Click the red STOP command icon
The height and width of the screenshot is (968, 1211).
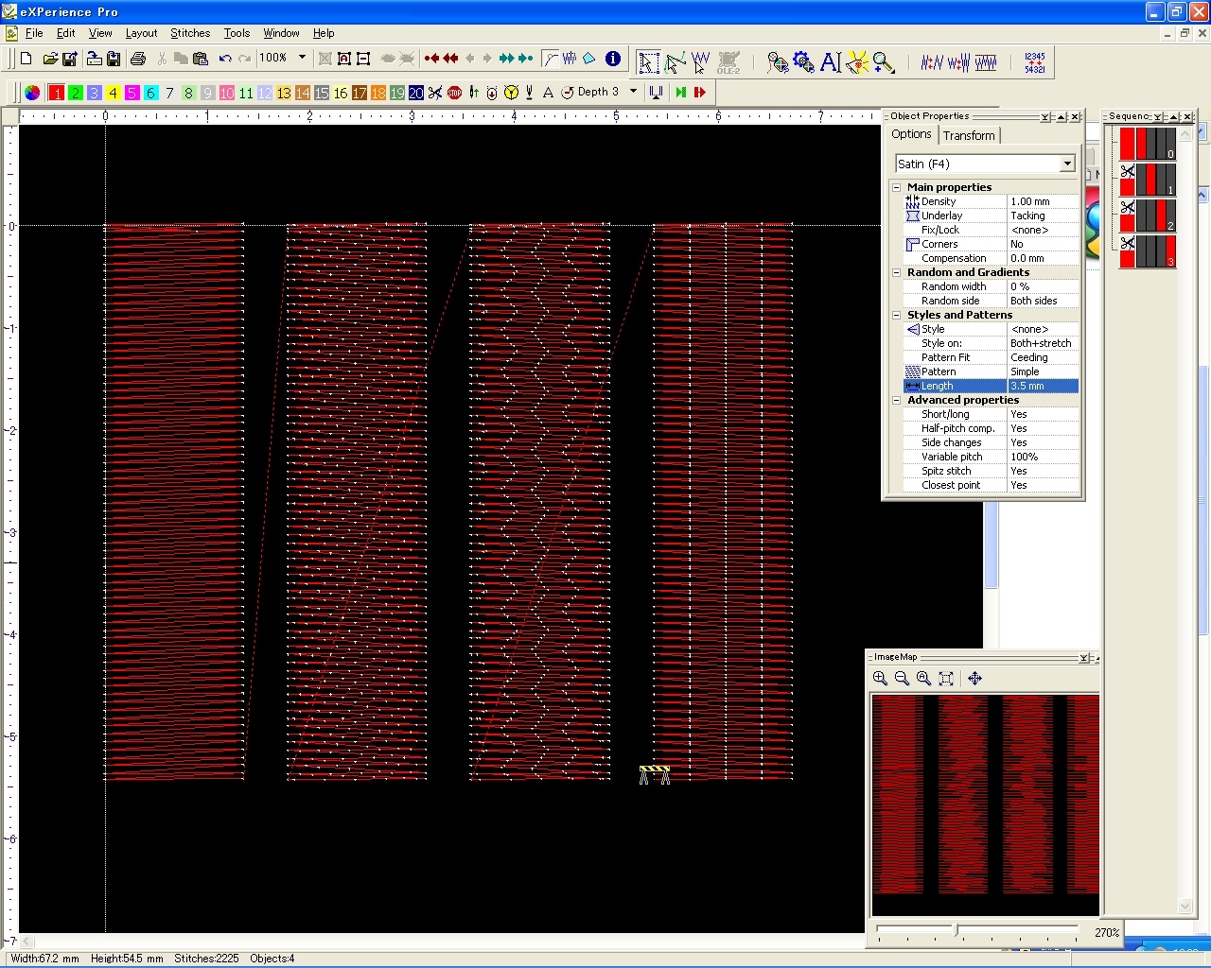pyautogui.click(x=454, y=93)
